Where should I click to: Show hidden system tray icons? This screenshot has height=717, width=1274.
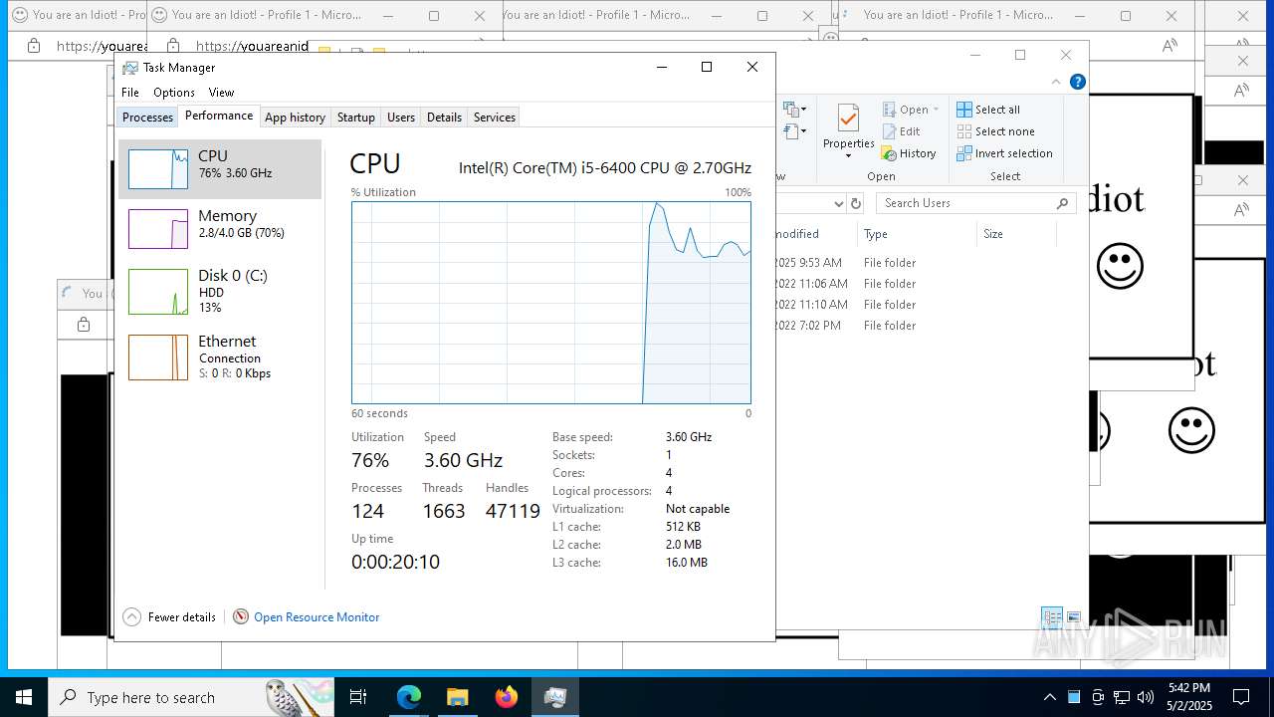pos(1049,697)
